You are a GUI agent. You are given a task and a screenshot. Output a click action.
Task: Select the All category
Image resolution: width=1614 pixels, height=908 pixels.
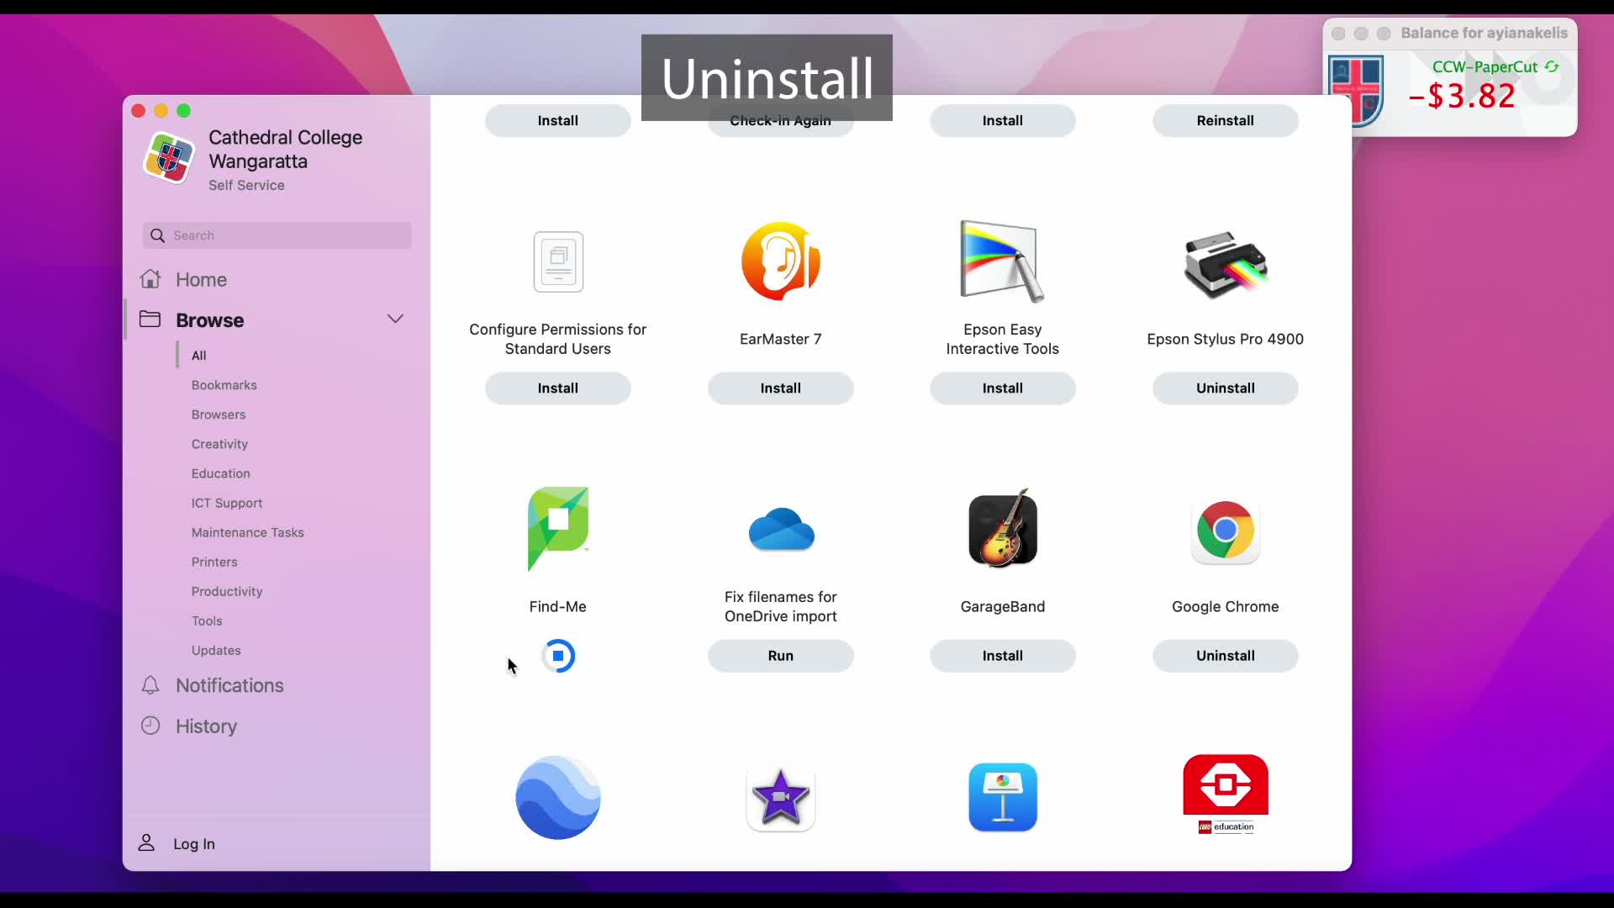[x=198, y=356]
